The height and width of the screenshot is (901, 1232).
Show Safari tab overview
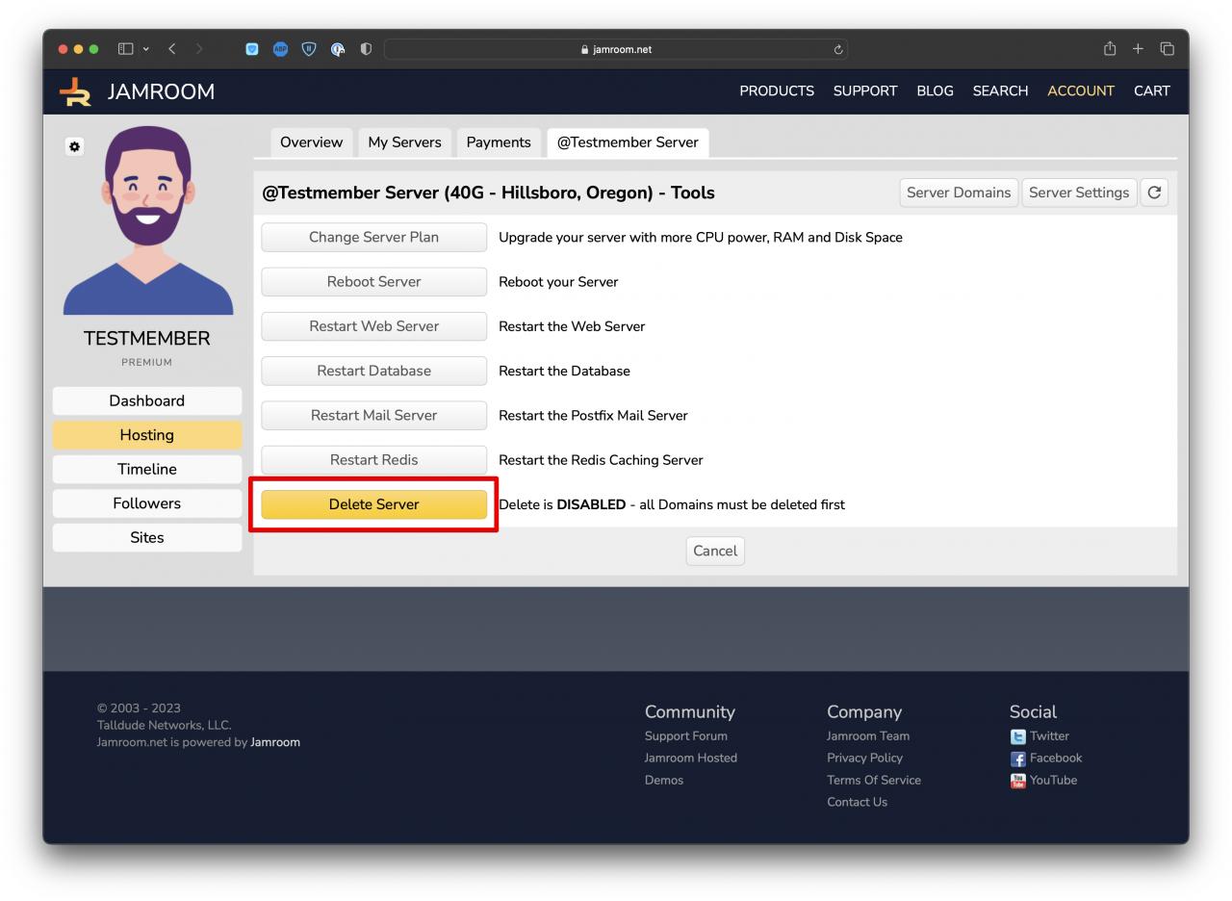pos(1167,49)
